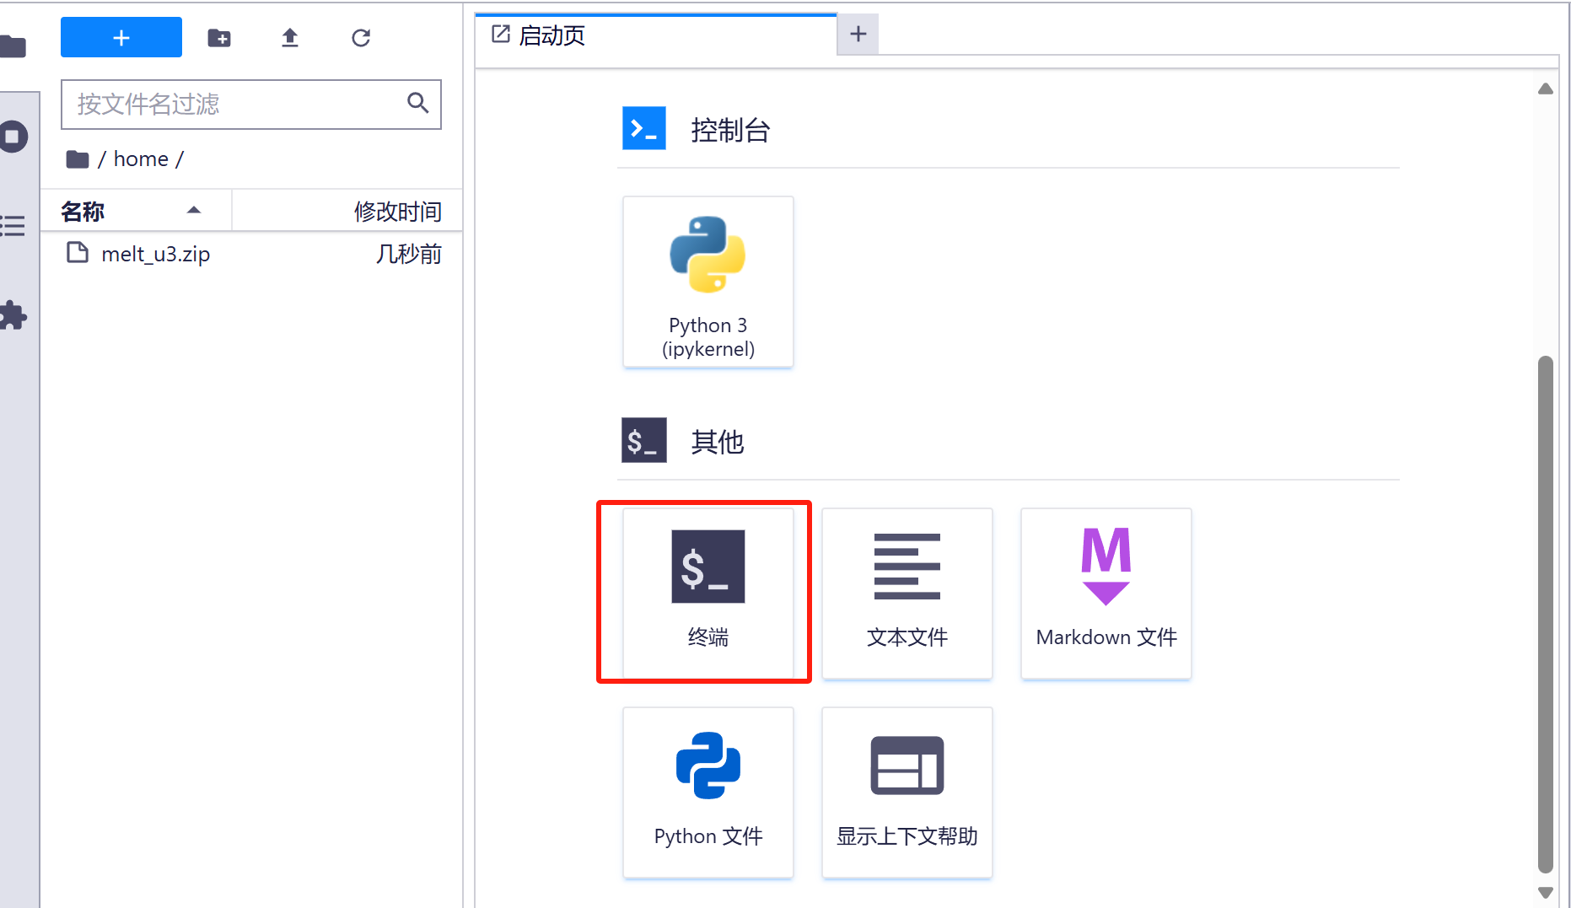Sort files by modified time column

[x=396, y=211]
